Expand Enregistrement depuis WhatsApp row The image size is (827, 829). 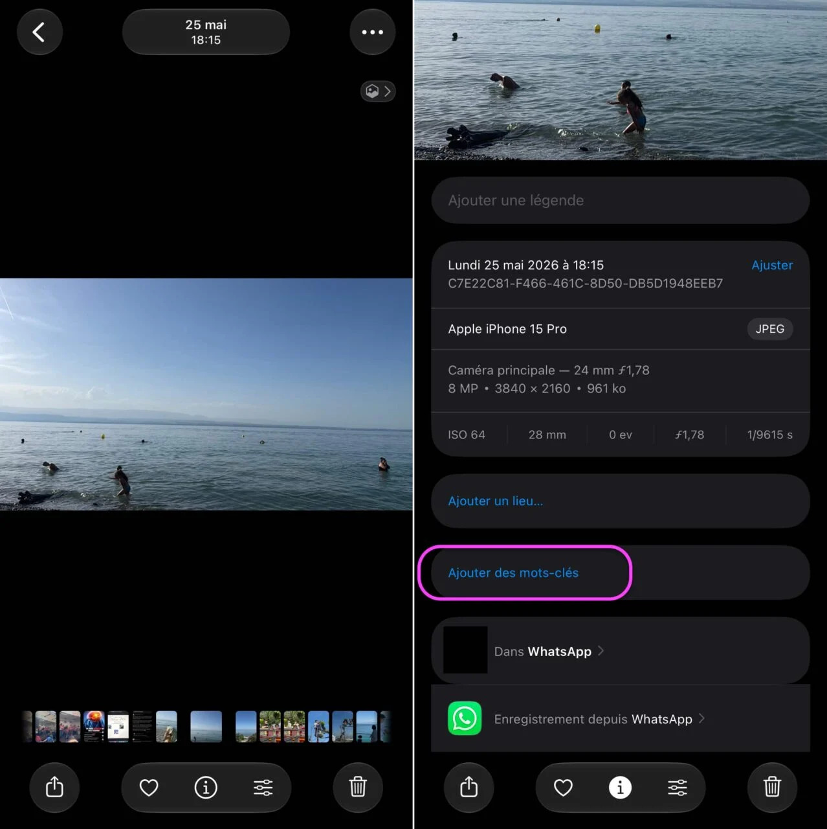point(620,718)
